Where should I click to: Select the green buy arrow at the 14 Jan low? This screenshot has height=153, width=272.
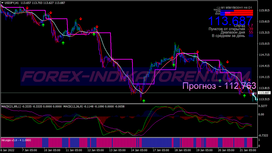click(144, 101)
